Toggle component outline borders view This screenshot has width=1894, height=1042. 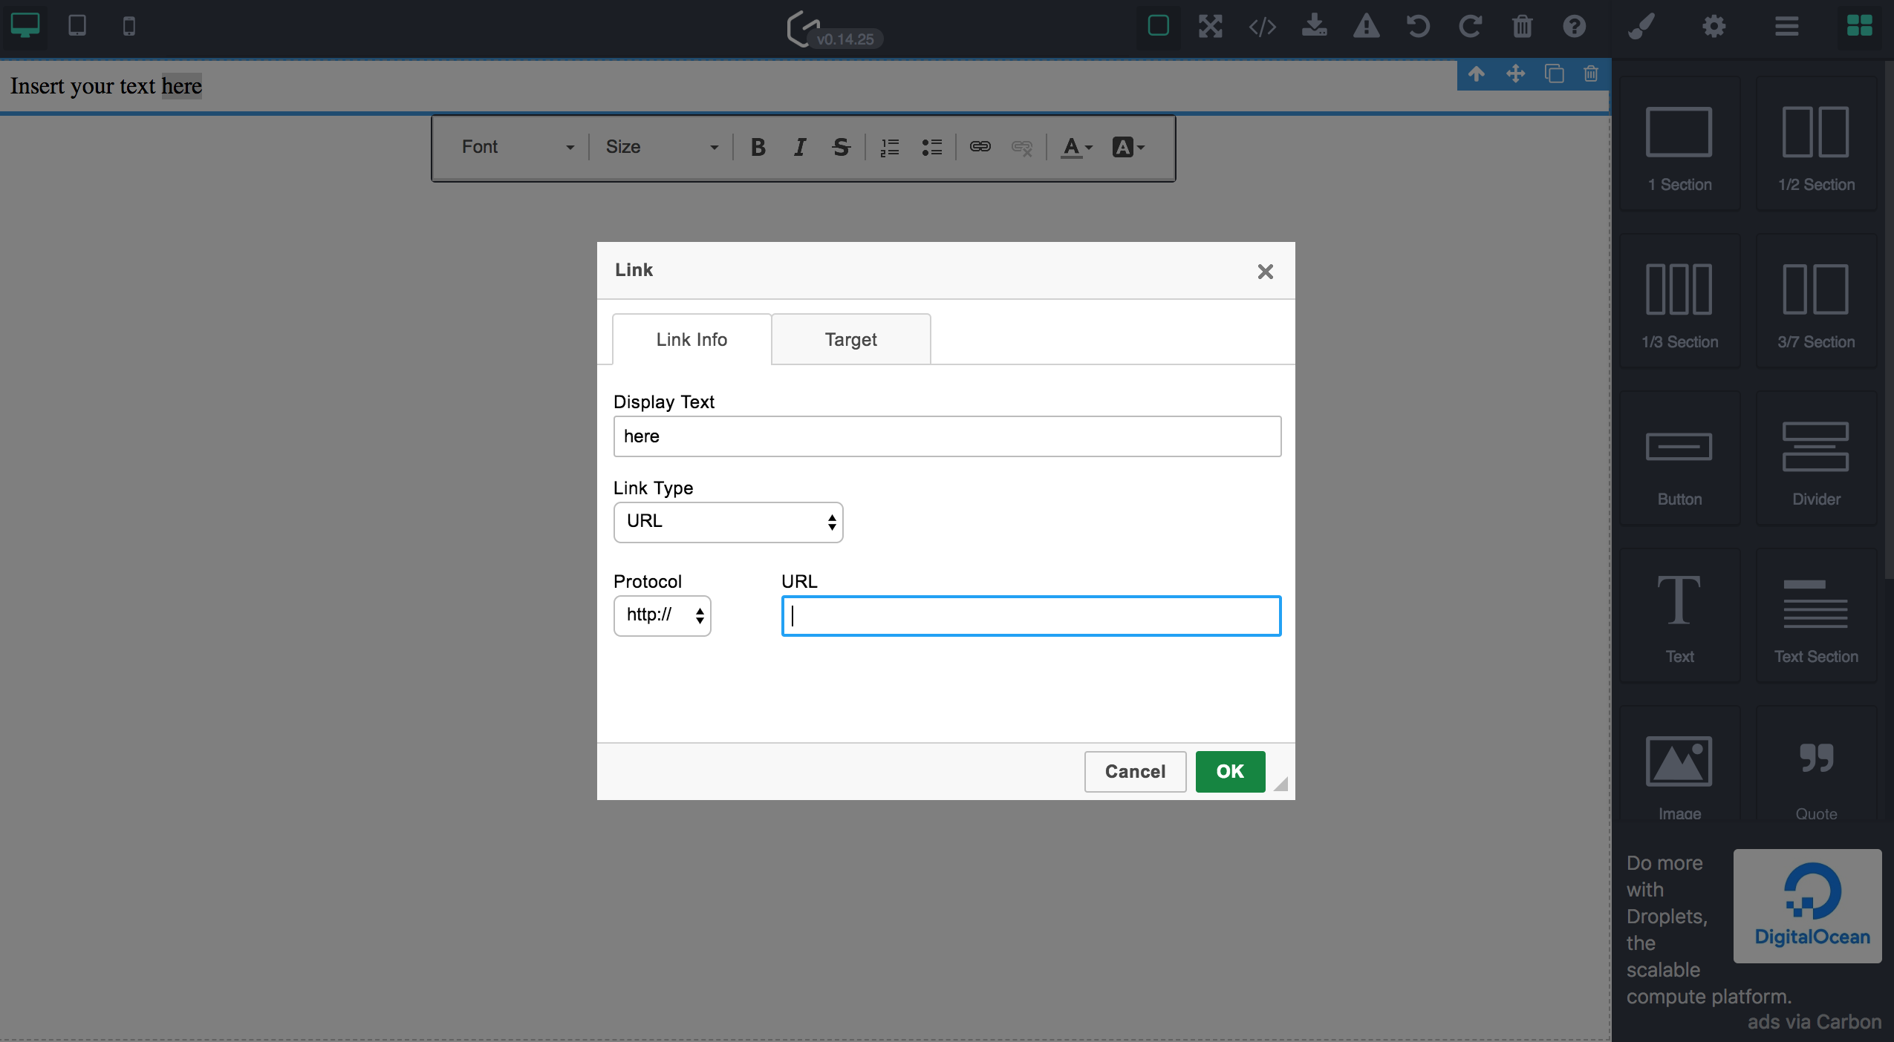click(1158, 27)
